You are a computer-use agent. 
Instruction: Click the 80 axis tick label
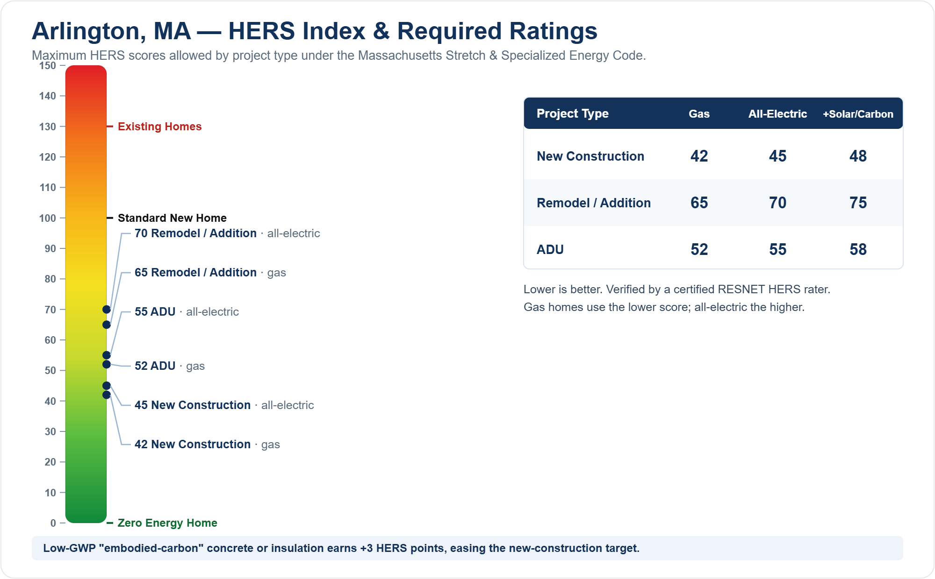(x=50, y=279)
